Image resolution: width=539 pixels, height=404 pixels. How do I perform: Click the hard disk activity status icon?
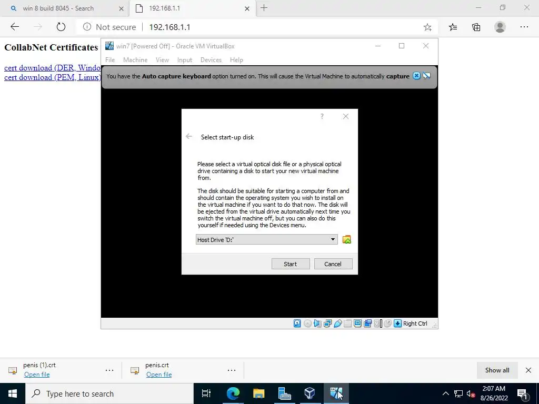(297, 324)
